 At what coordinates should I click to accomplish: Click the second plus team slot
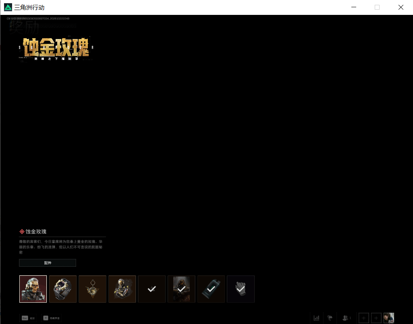376,318
